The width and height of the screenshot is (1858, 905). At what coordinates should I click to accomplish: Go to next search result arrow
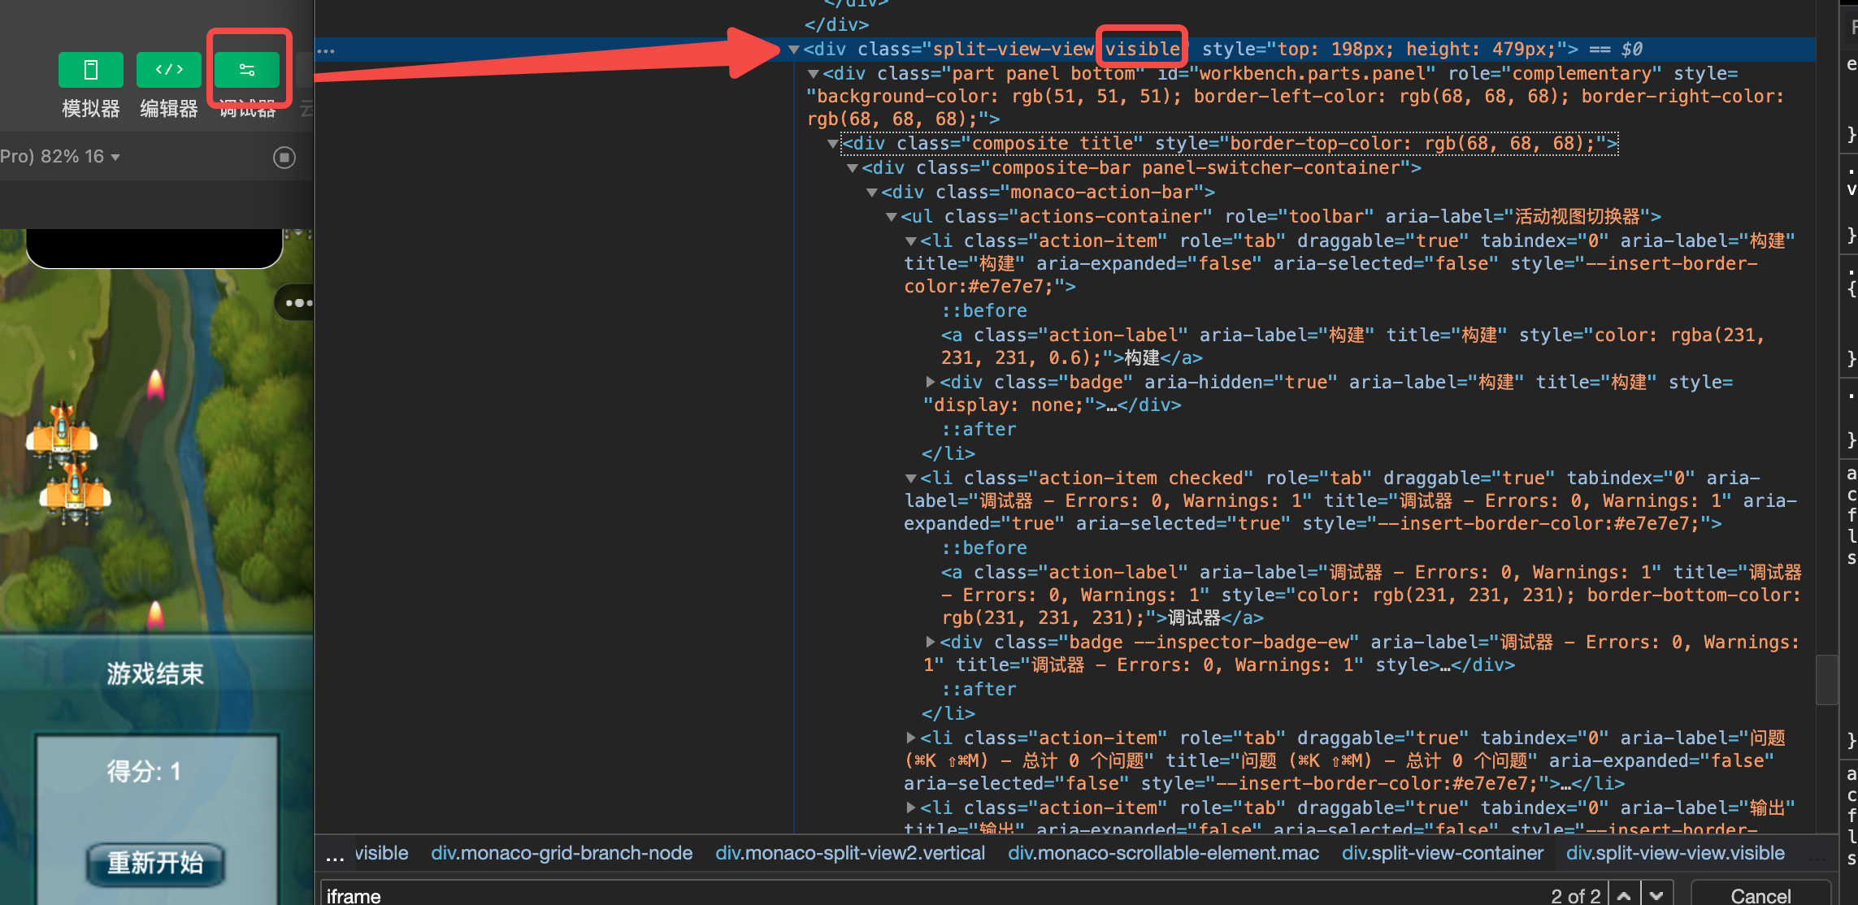point(1656,895)
